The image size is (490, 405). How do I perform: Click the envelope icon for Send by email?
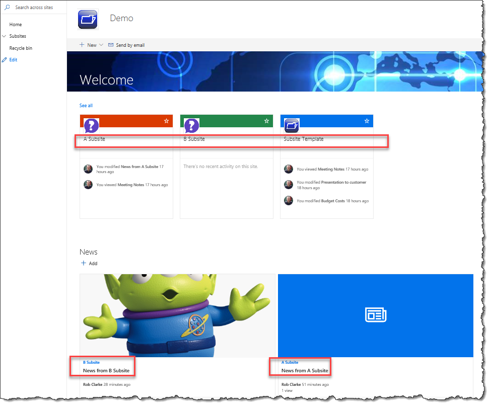point(111,45)
